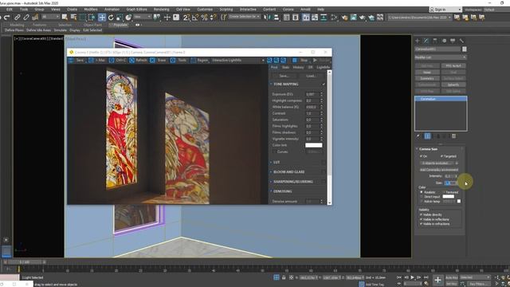Click Add Corona Sky environment button

tap(439, 170)
